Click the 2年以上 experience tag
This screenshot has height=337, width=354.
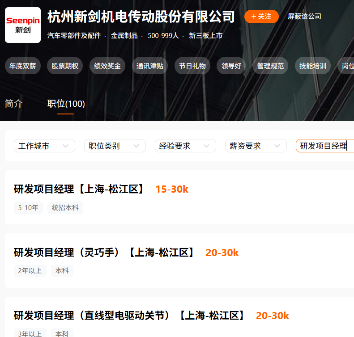click(30, 271)
